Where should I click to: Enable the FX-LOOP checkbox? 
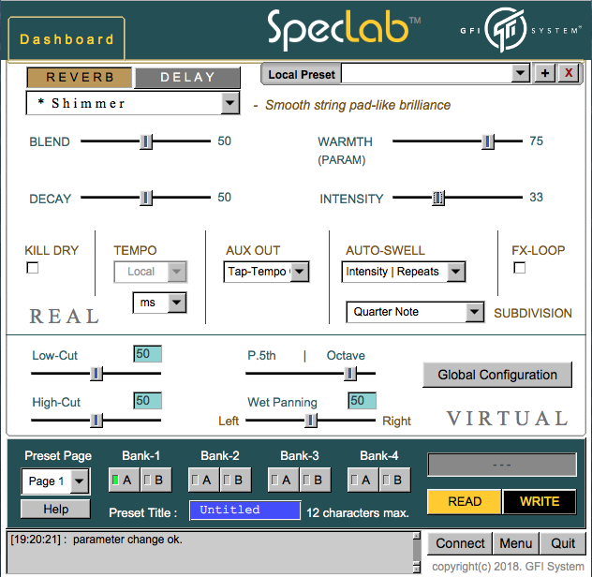click(x=520, y=268)
